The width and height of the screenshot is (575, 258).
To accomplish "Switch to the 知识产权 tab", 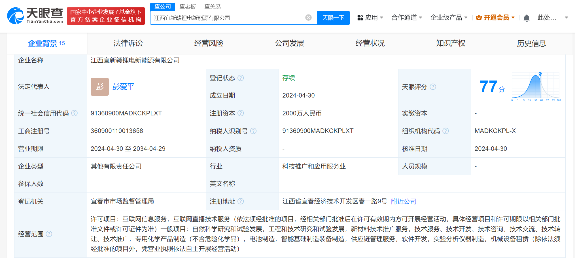I will coord(451,43).
